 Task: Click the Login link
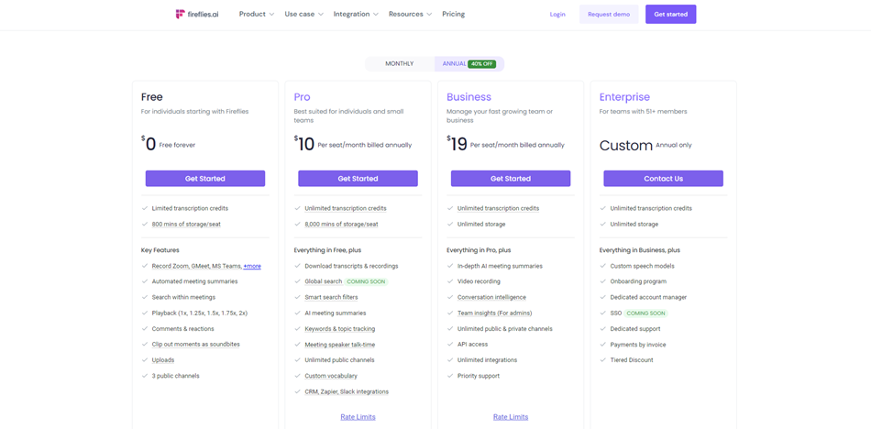click(x=557, y=15)
